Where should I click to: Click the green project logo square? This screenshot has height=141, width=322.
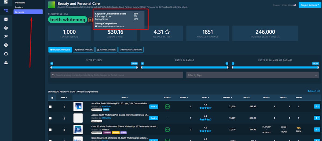[x=52, y=5]
